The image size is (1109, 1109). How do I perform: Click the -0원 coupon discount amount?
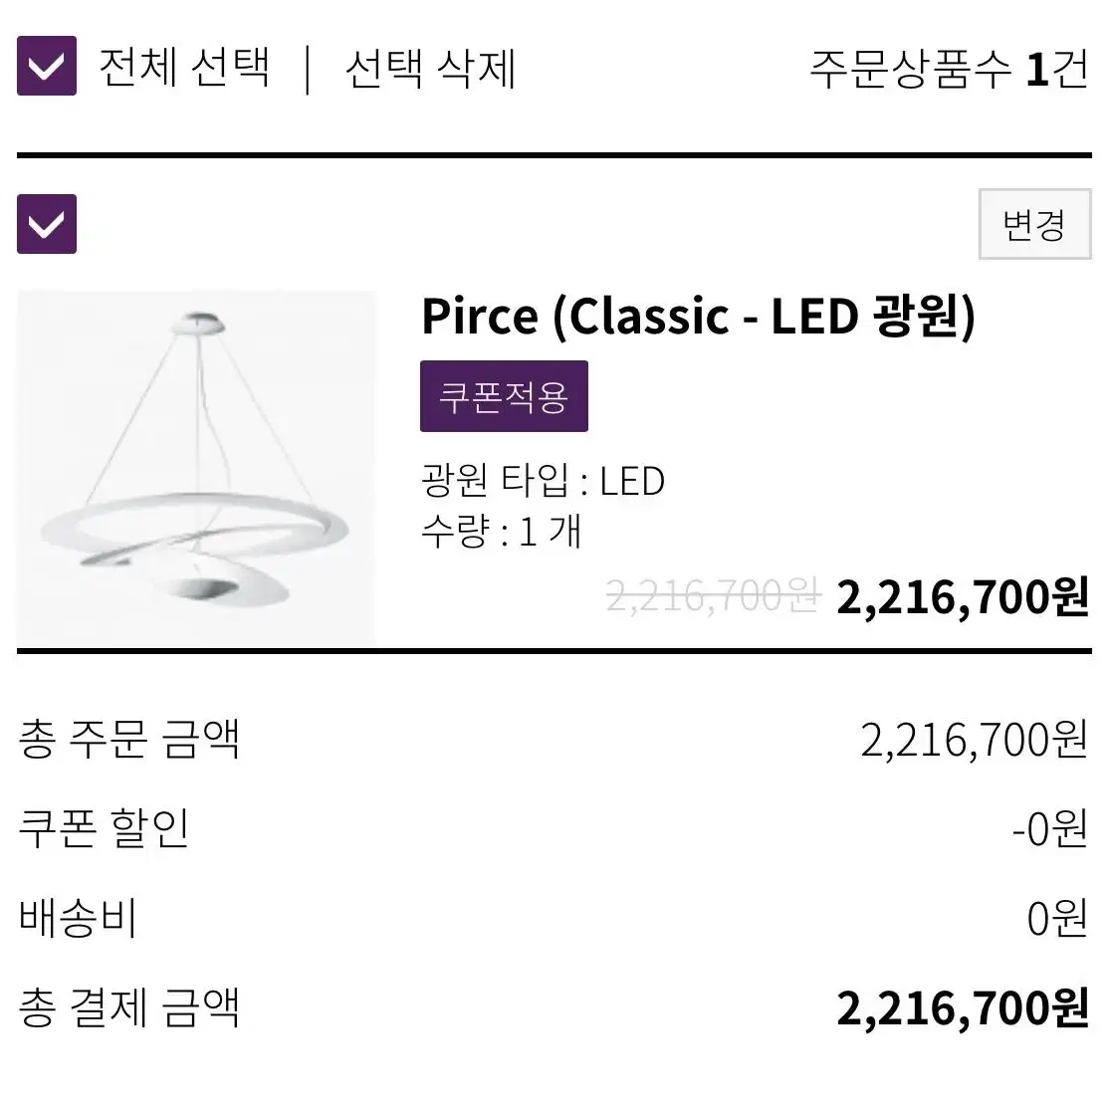[x=1049, y=828]
